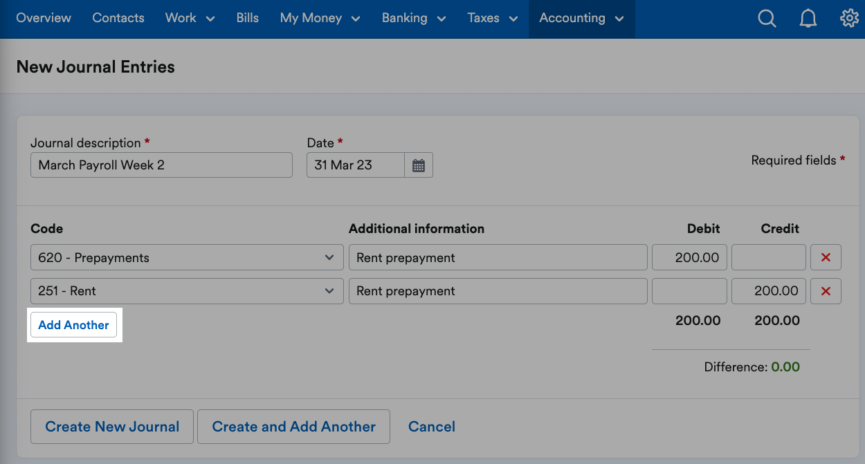865x464 pixels.
Task: Go to the Overview tab
Action: point(44,19)
